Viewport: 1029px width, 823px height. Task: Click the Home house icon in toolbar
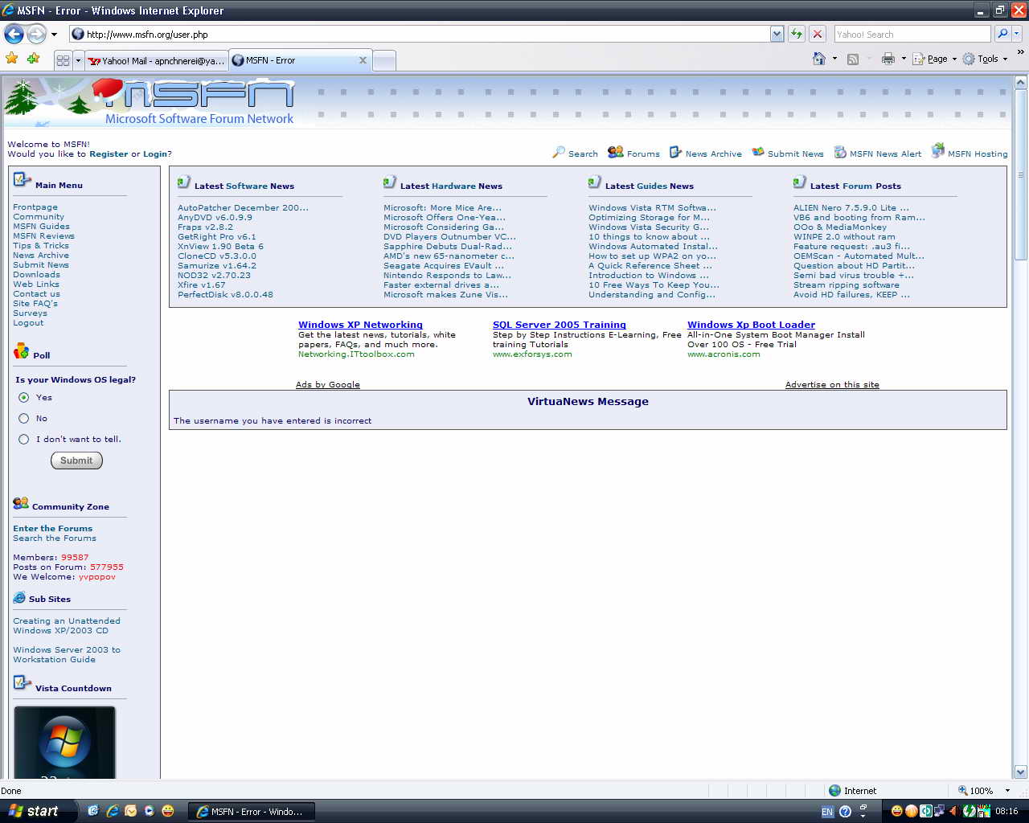[819, 59]
